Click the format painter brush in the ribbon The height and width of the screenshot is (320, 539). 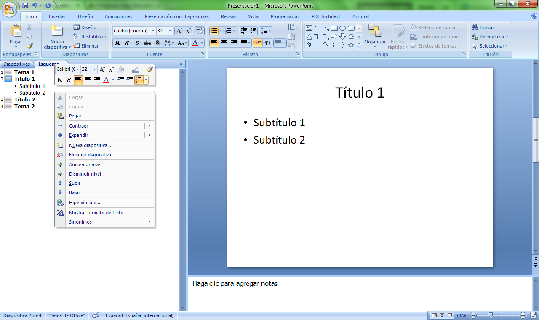pyautogui.click(x=29, y=46)
